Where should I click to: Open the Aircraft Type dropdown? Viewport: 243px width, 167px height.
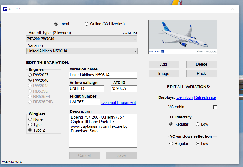(134, 39)
